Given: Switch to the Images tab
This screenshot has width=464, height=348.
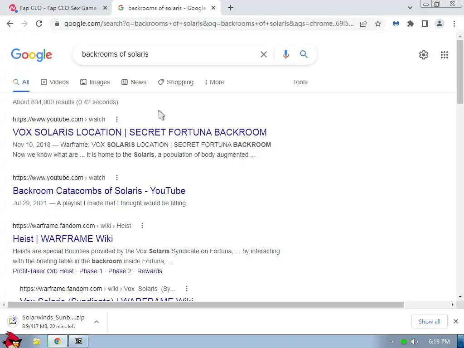Looking at the screenshot, I should tap(95, 82).
